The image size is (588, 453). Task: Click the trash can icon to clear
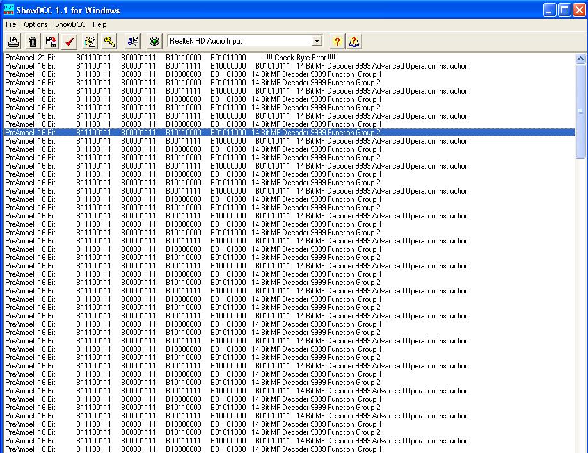33,42
